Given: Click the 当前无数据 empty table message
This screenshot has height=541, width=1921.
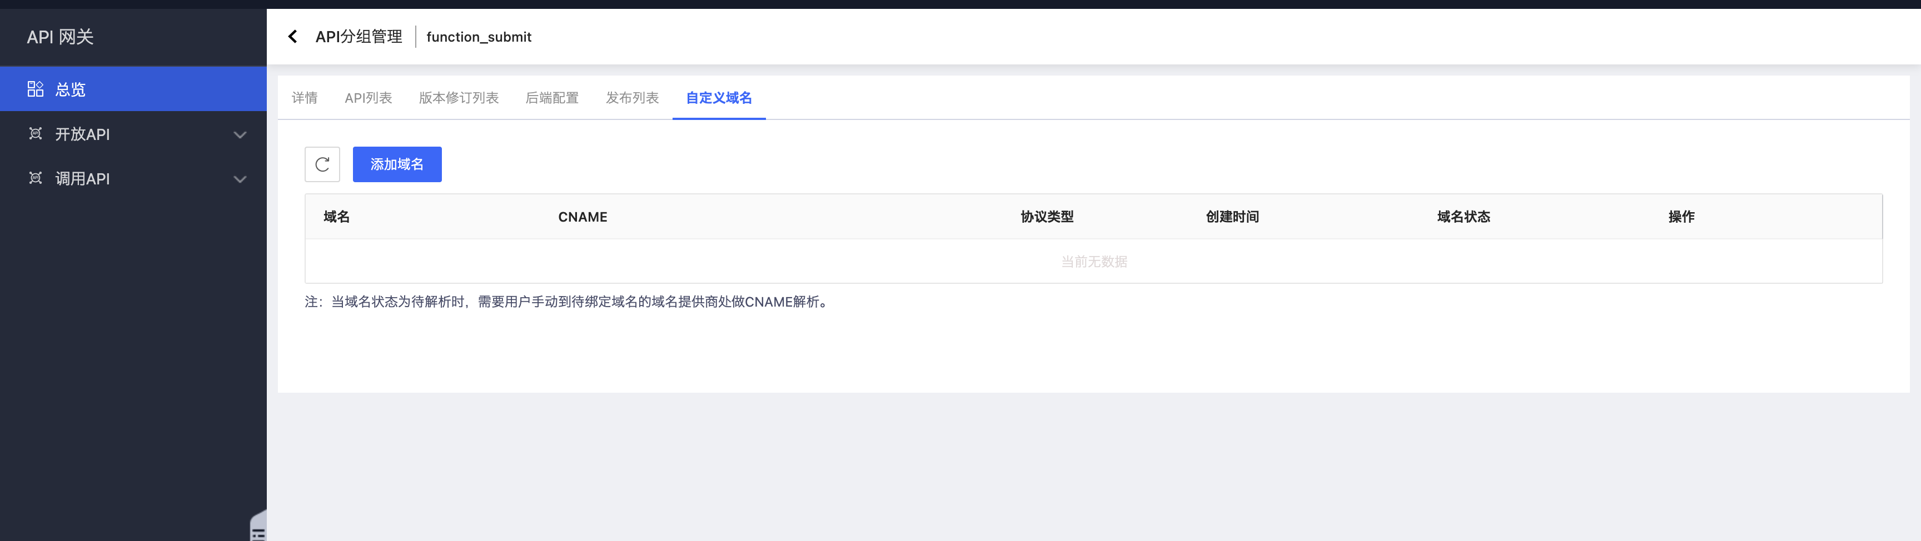Looking at the screenshot, I should tap(1094, 262).
